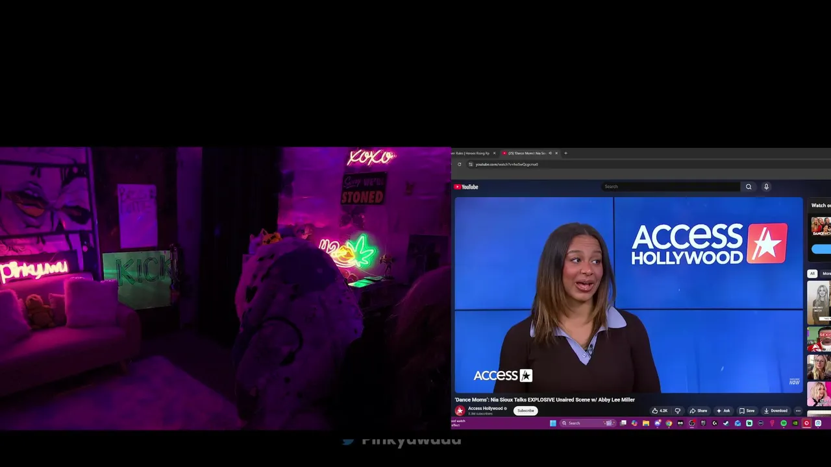831x467 pixels.
Task: Click the browser address bar URL
Action: tap(506, 165)
